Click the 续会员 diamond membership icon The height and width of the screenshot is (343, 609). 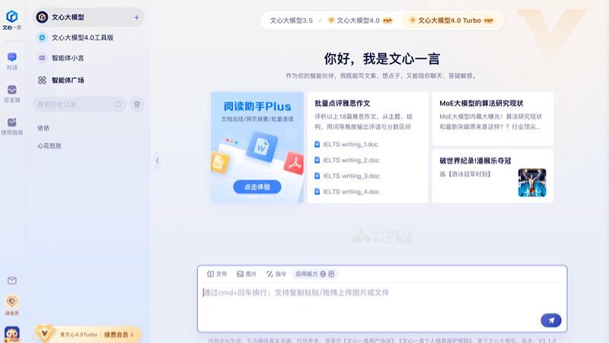click(12, 303)
